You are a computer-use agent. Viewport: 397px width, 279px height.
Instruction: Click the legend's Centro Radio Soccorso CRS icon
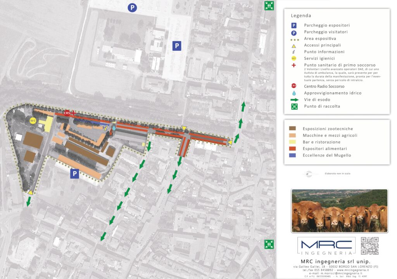coord(294,86)
